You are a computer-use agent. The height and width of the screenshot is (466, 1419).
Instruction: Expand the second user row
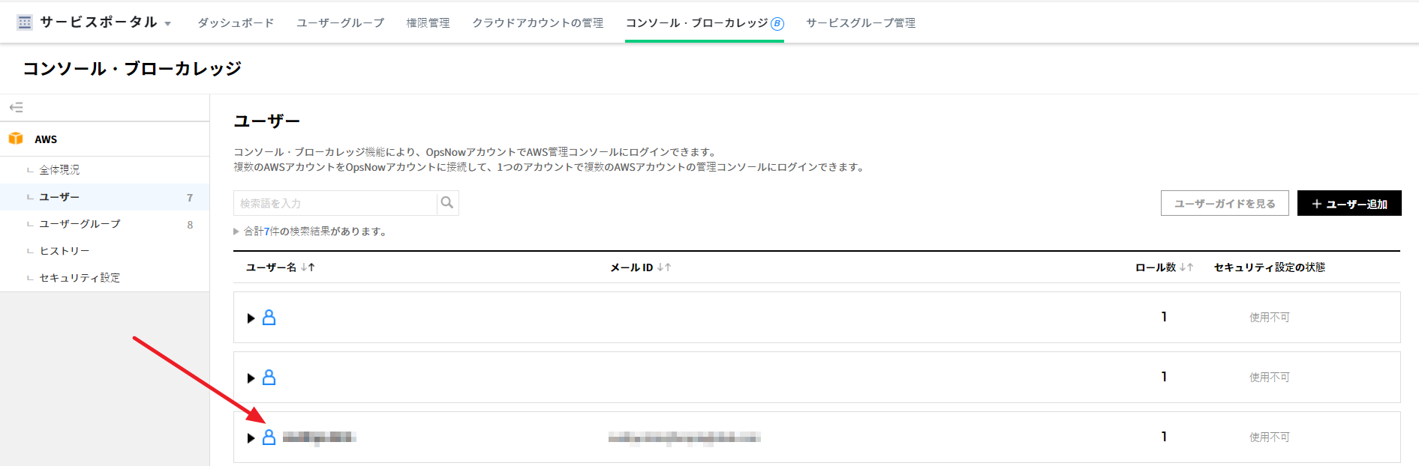click(x=251, y=378)
